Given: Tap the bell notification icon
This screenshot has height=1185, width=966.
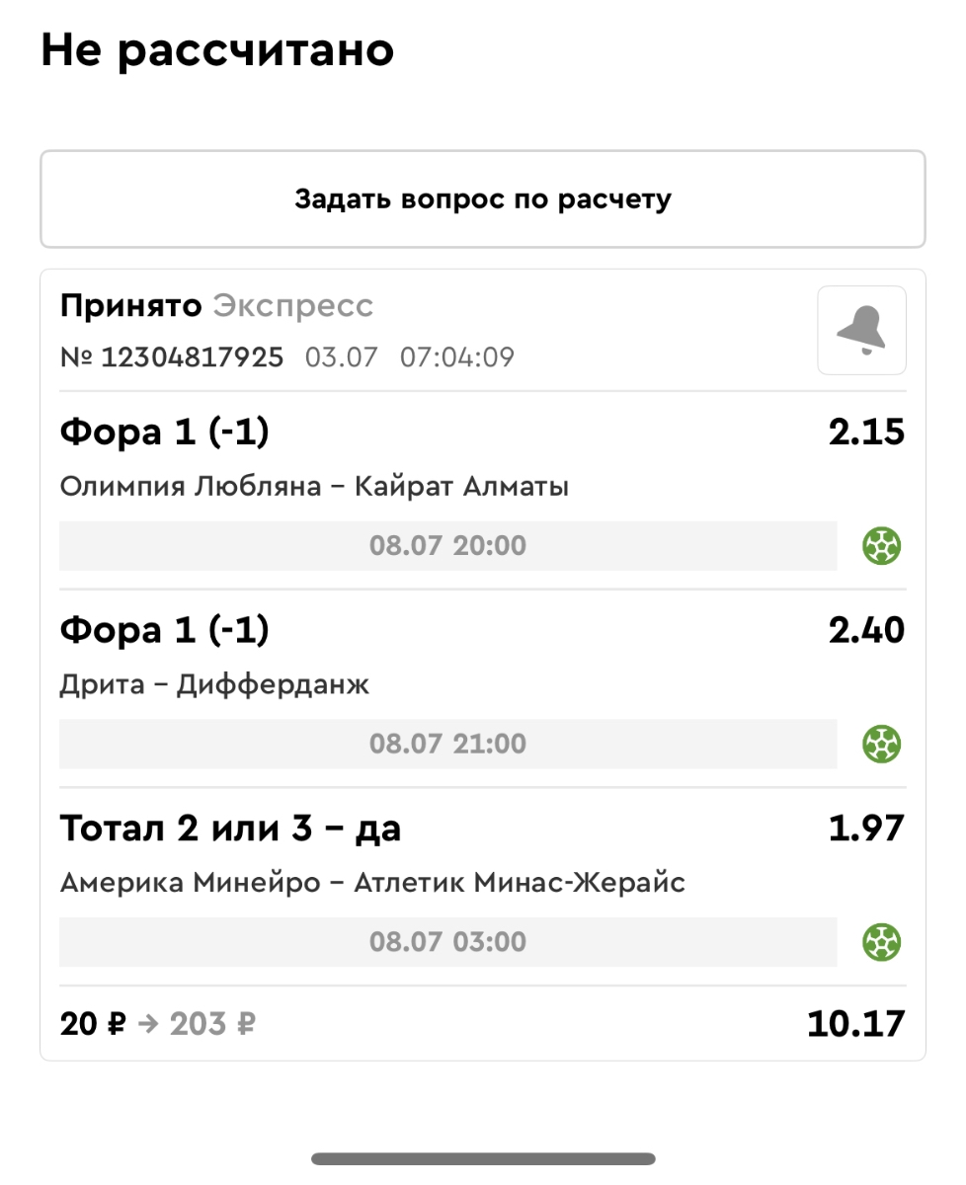Looking at the screenshot, I should (861, 331).
